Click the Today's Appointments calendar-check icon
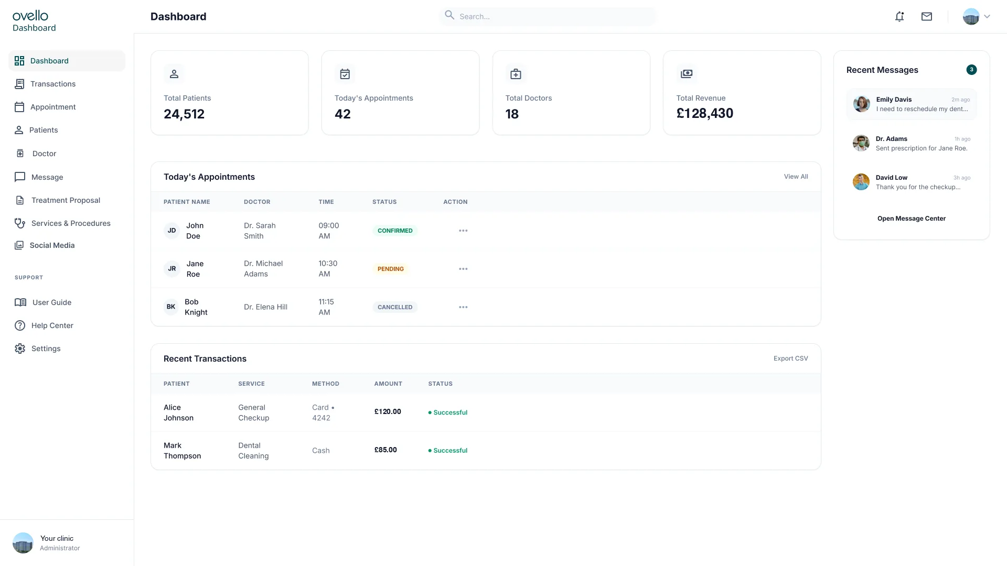 (345, 74)
